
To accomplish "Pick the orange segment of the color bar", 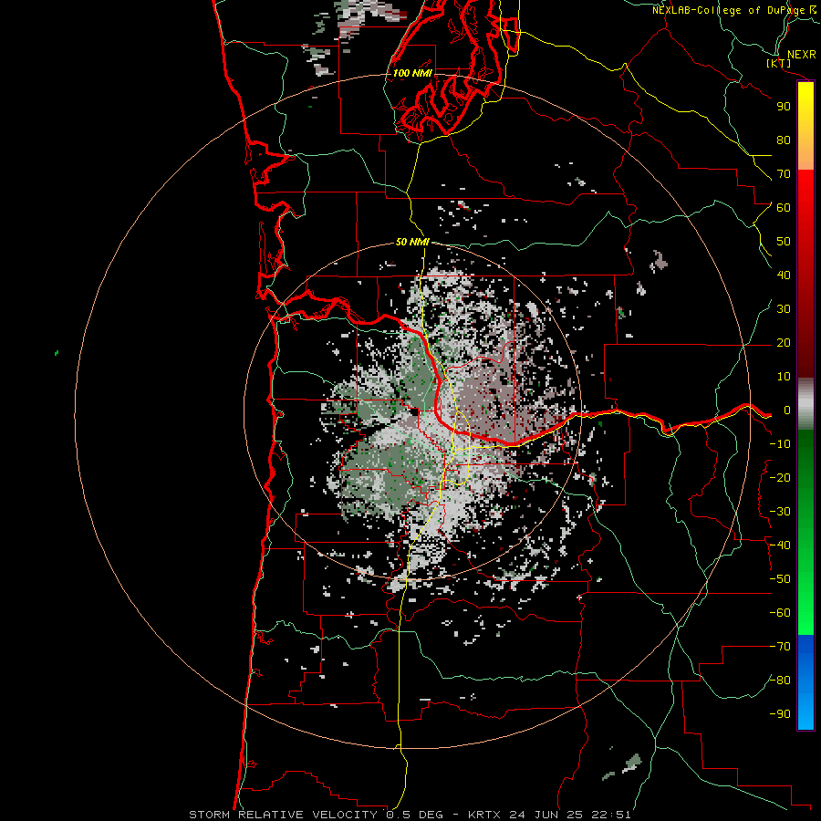I will point(805,155).
